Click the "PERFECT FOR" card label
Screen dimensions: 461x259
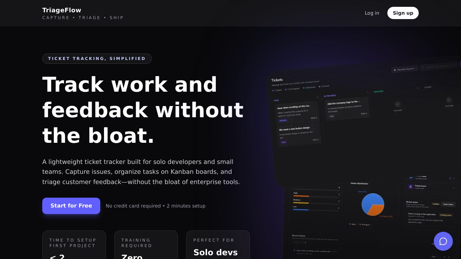[214, 240]
